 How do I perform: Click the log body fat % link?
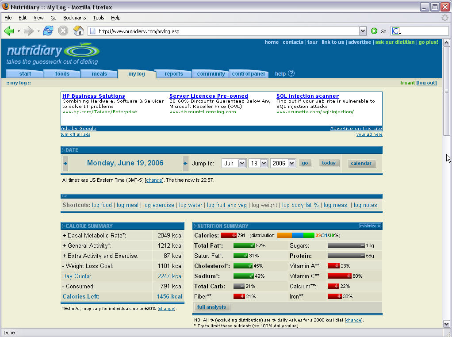click(x=300, y=205)
